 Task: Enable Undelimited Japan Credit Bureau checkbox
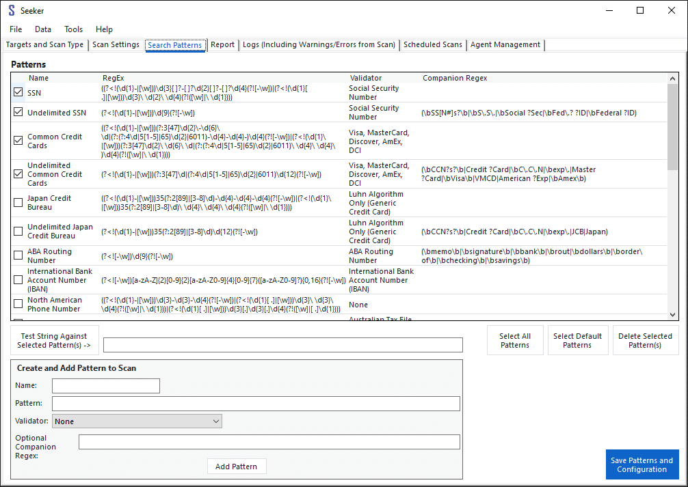(x=18, y=231)
